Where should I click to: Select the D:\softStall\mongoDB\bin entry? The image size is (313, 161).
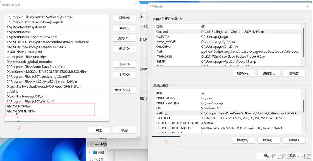pos(57,96)
